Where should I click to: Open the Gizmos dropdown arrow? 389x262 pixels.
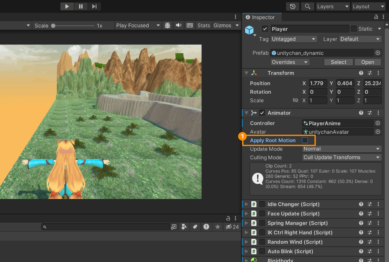[x=237, y=26]
